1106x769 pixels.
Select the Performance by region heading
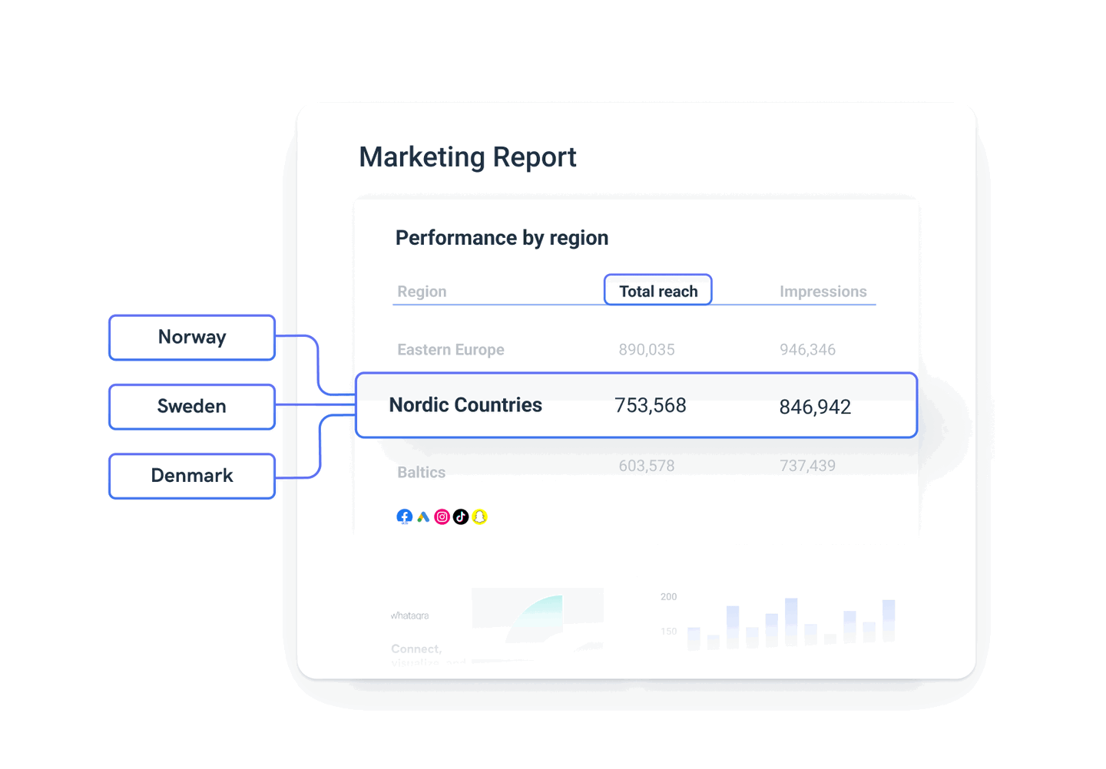tap(502, 238)
